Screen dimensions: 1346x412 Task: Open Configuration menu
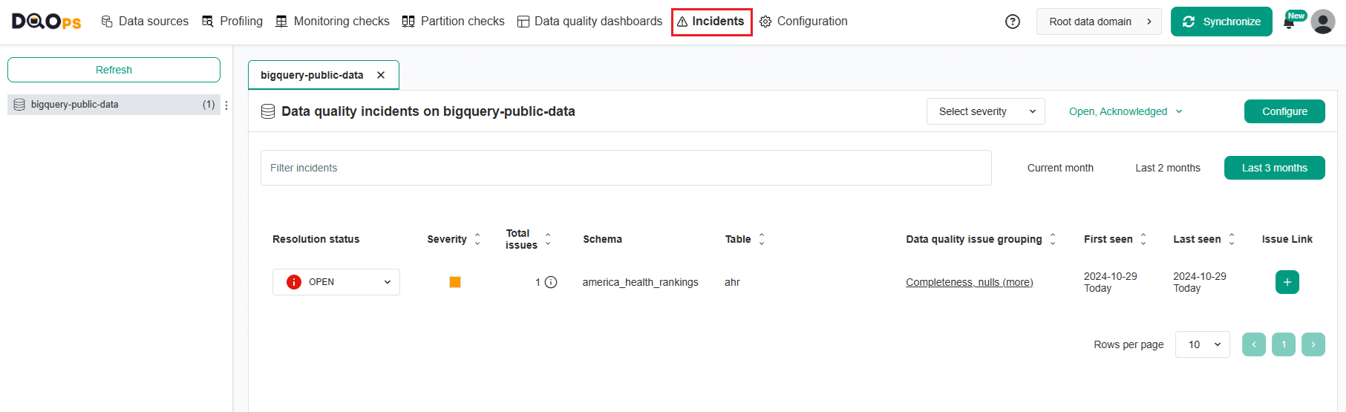tap(803, 22)
